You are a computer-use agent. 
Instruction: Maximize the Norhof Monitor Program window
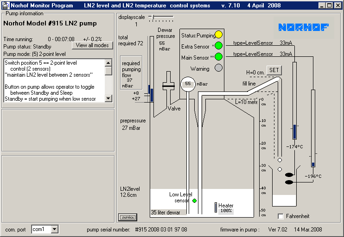(x=329, y=6)
